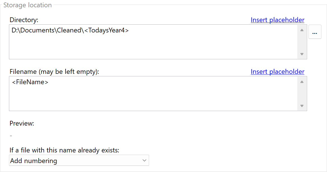Place cursor on the <TodaysYear4> placeholder text
Image resolution: width=327 pixels, height=172 pixels.
[x=106, y=30]
